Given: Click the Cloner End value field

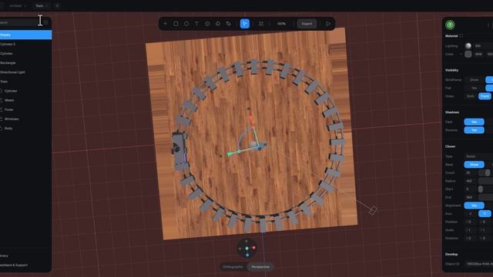Looking at the screenshot, I should click(470, 197).
